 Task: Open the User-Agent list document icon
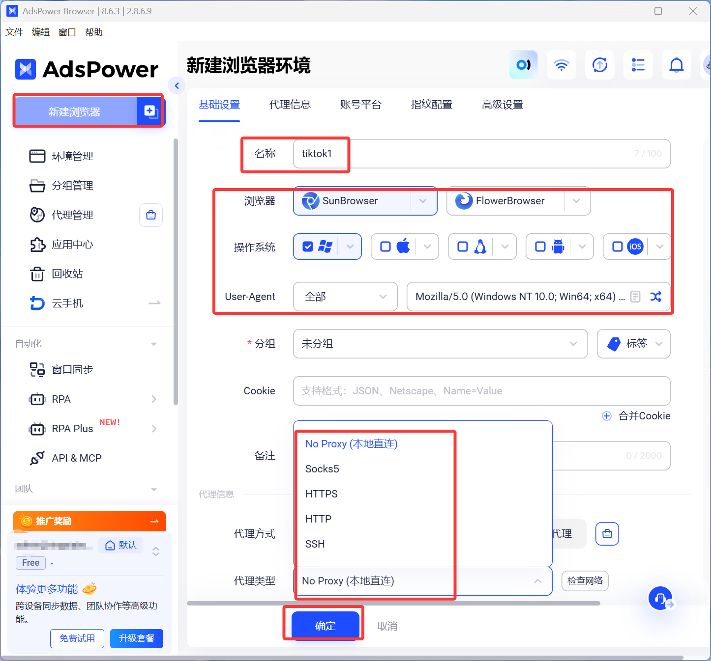[635, 297]
